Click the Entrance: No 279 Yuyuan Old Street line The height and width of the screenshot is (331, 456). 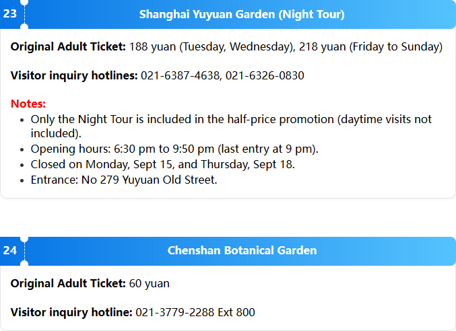point(124,180)
